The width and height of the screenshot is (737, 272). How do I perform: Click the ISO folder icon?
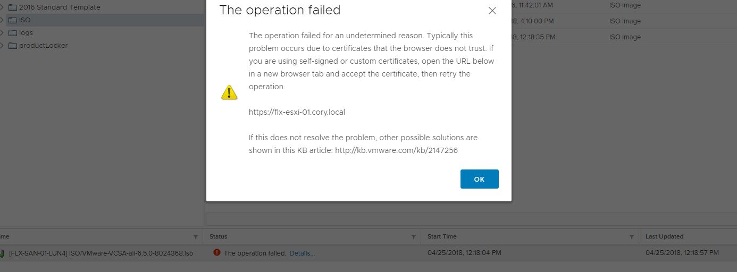click(12, 20)
